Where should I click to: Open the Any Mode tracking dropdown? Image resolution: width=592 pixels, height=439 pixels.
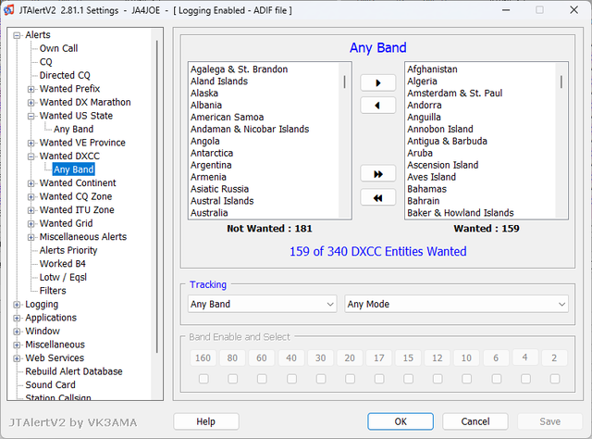coord(456,304)
